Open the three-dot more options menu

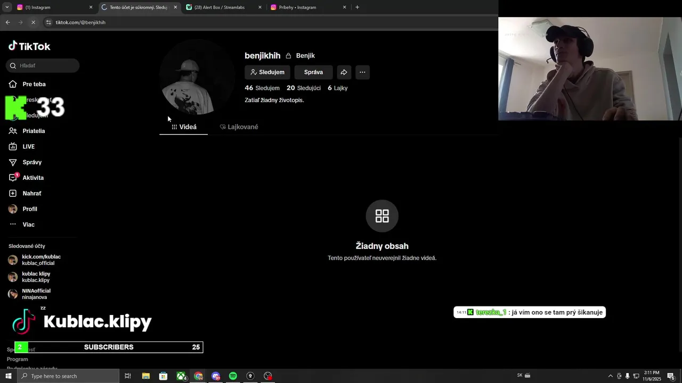coord(362,72)
